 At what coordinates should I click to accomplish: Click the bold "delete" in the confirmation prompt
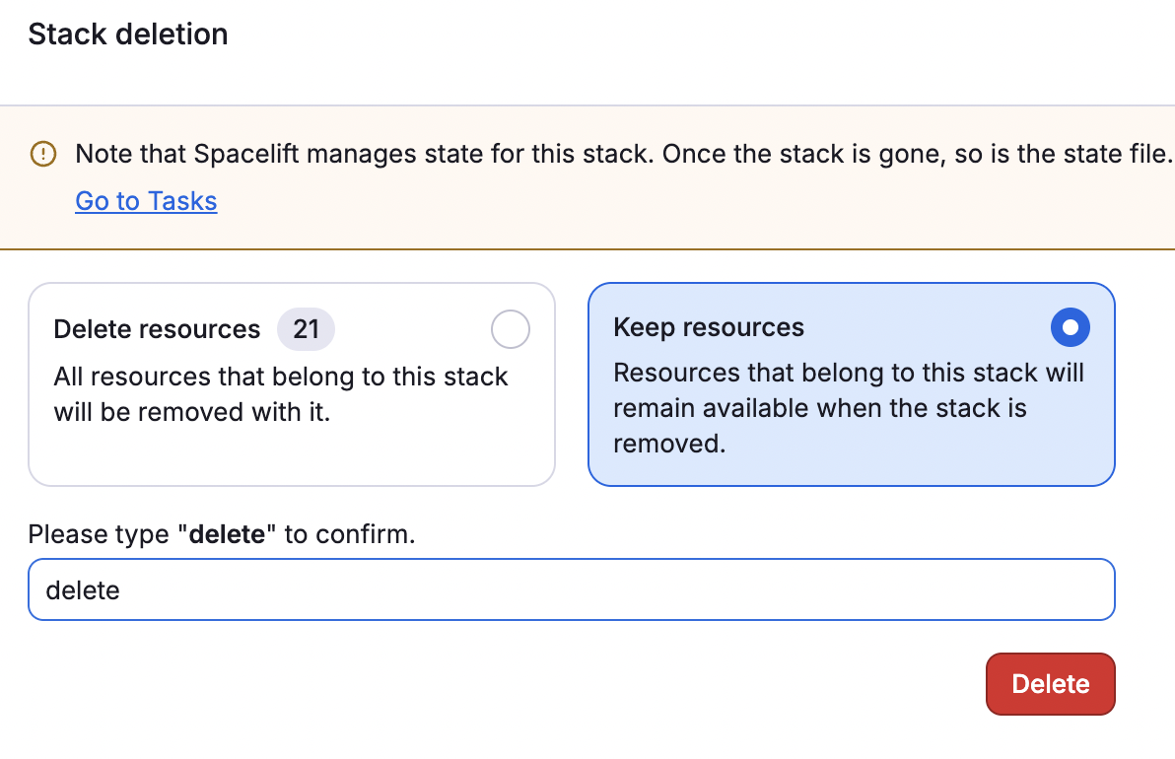pyautogui.click(x=229, y=534)
